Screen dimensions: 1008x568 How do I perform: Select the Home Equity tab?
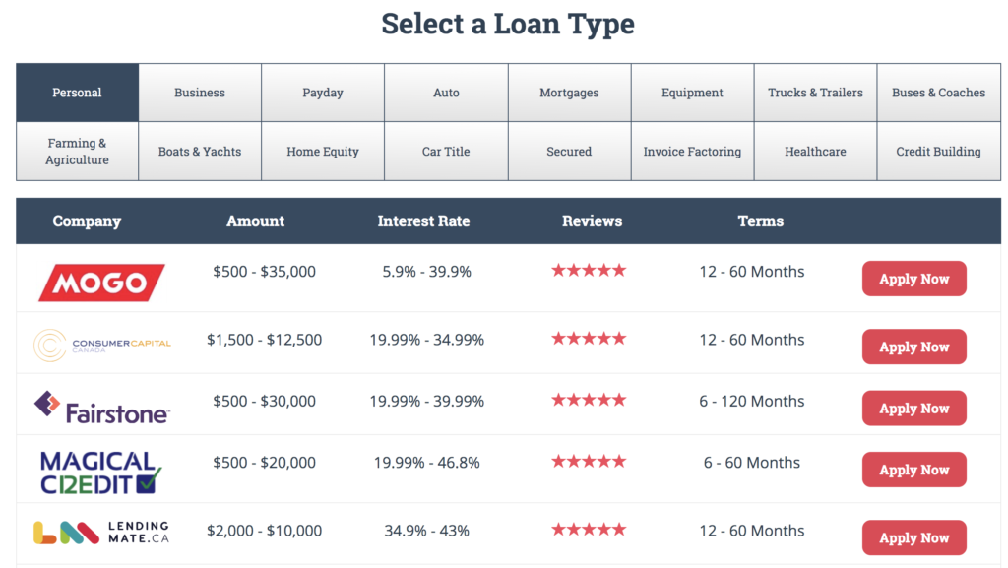click(323, 152)
